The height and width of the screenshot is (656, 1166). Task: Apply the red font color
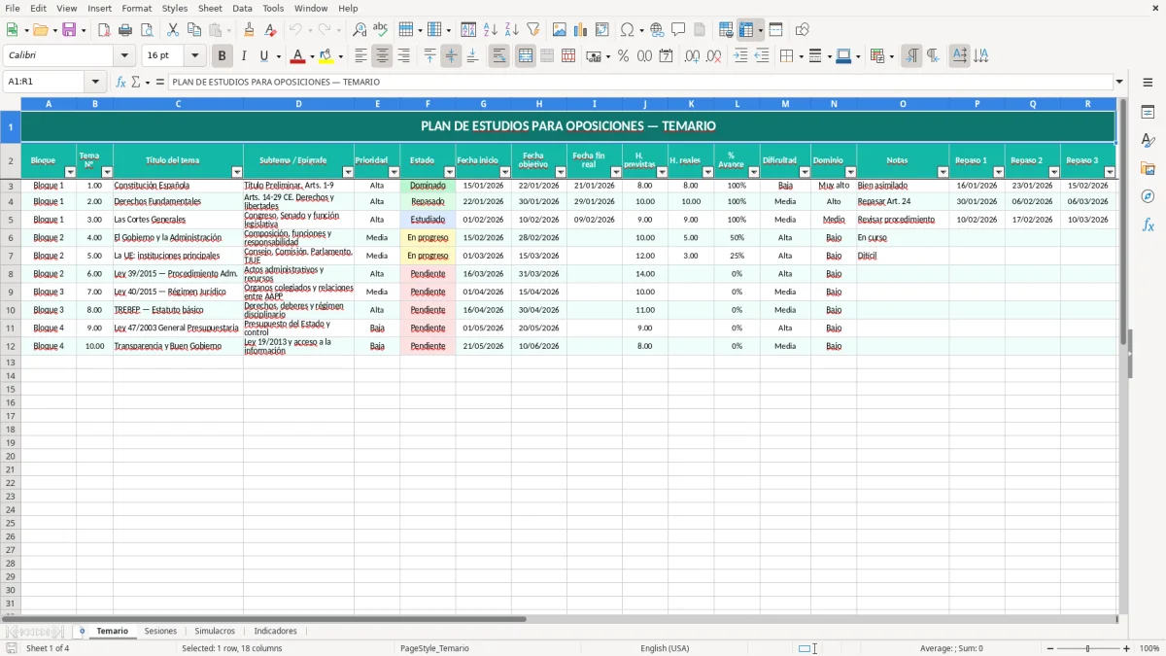point(299,56)
